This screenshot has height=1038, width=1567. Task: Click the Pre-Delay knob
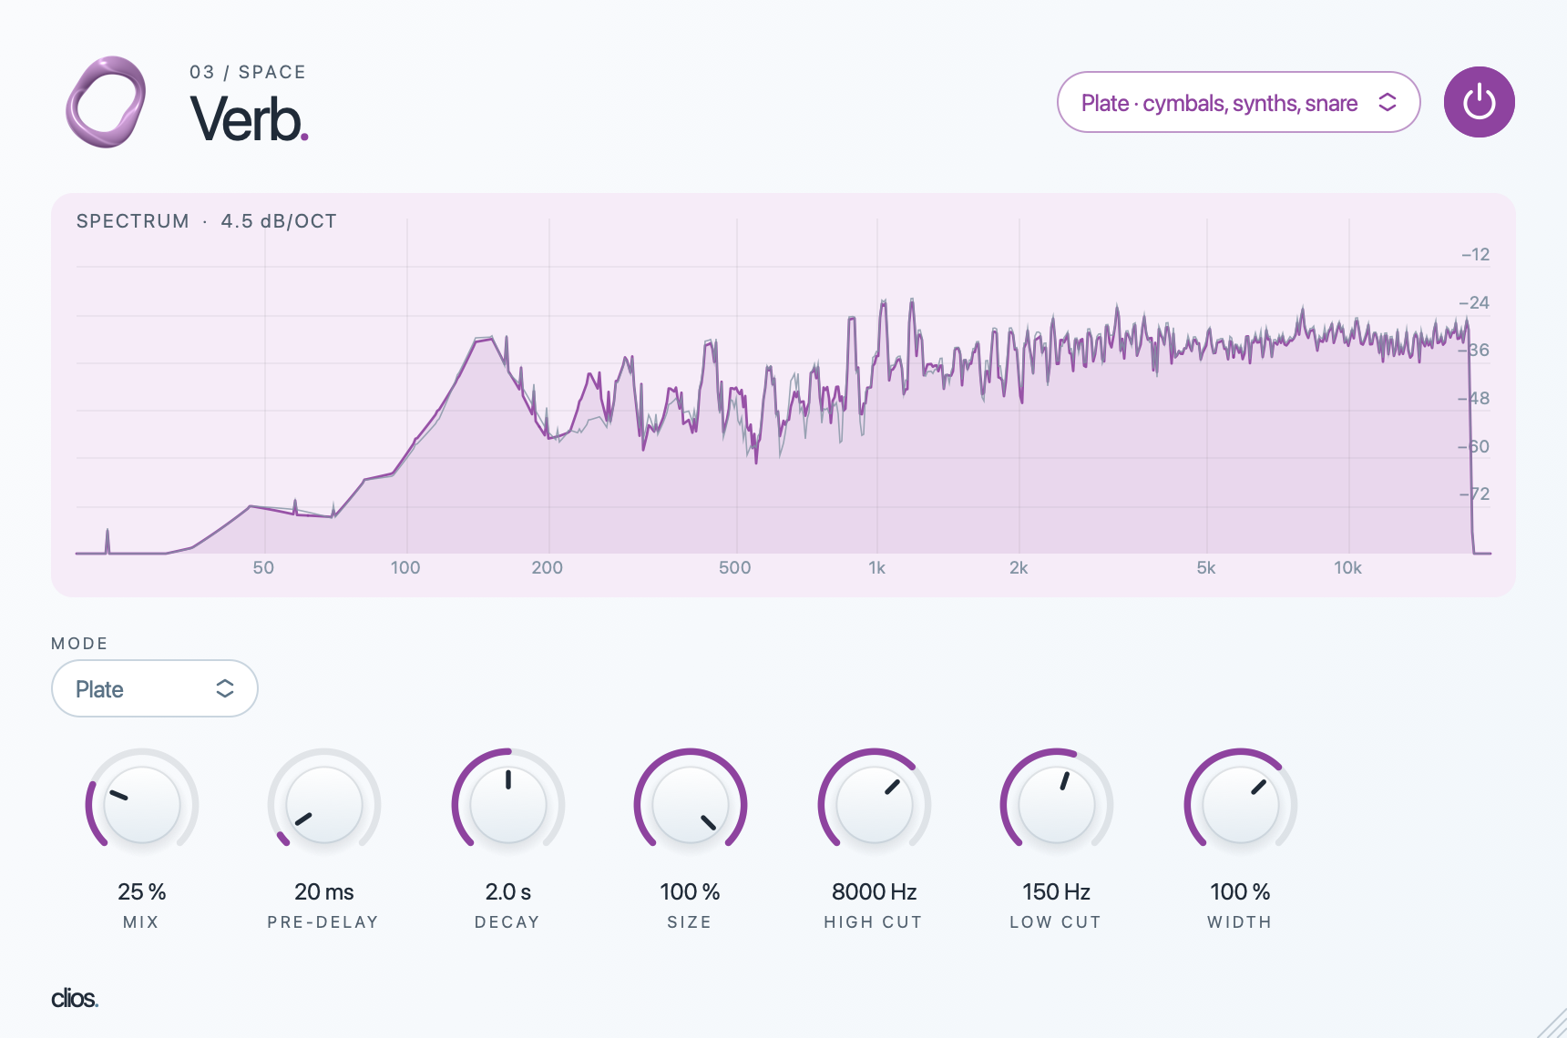pyautogui.click(x=324, y=805)
